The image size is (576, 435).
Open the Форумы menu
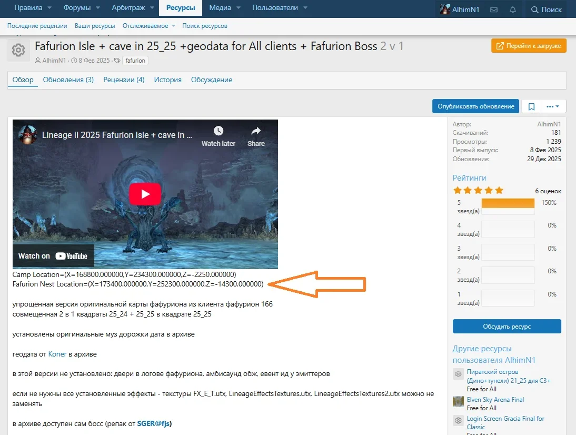(77, 8)
